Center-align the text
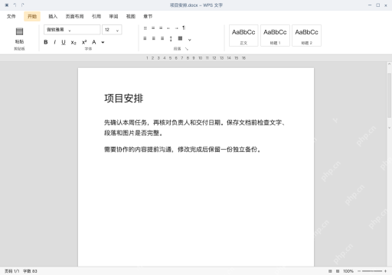392x275 pixels. 154,38
